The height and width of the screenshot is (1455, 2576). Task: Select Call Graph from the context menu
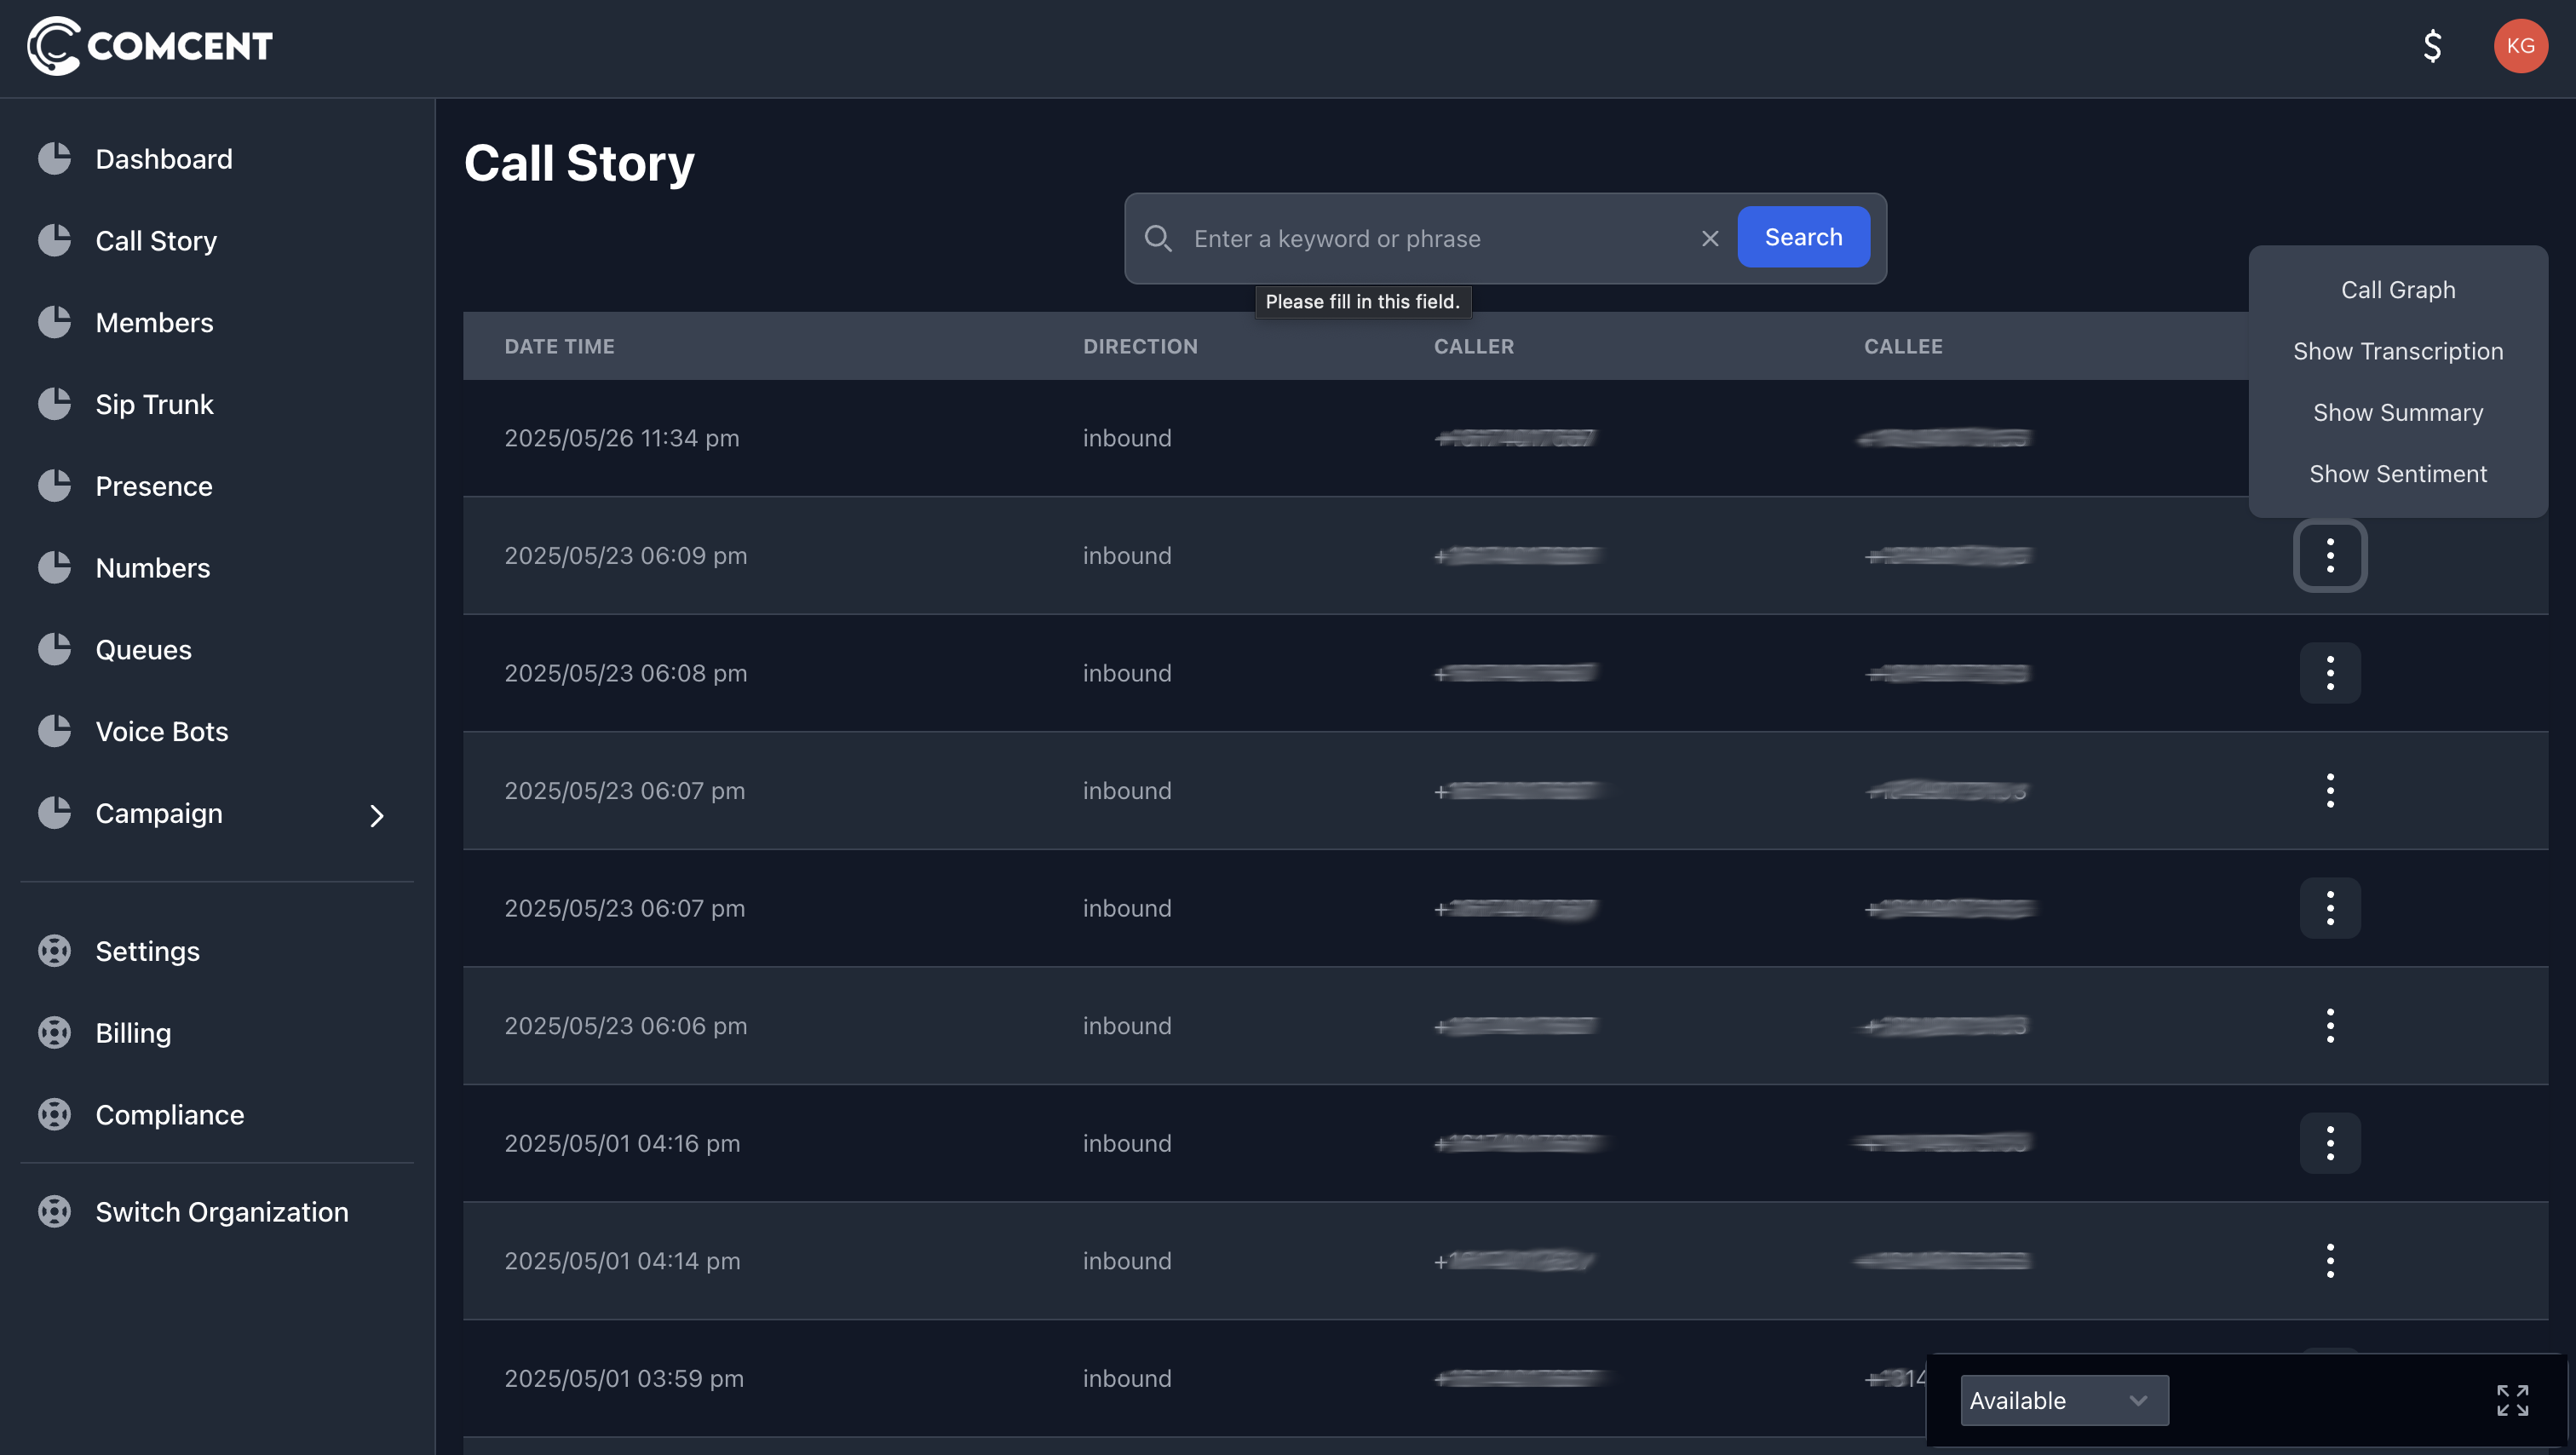point(2398,290)
